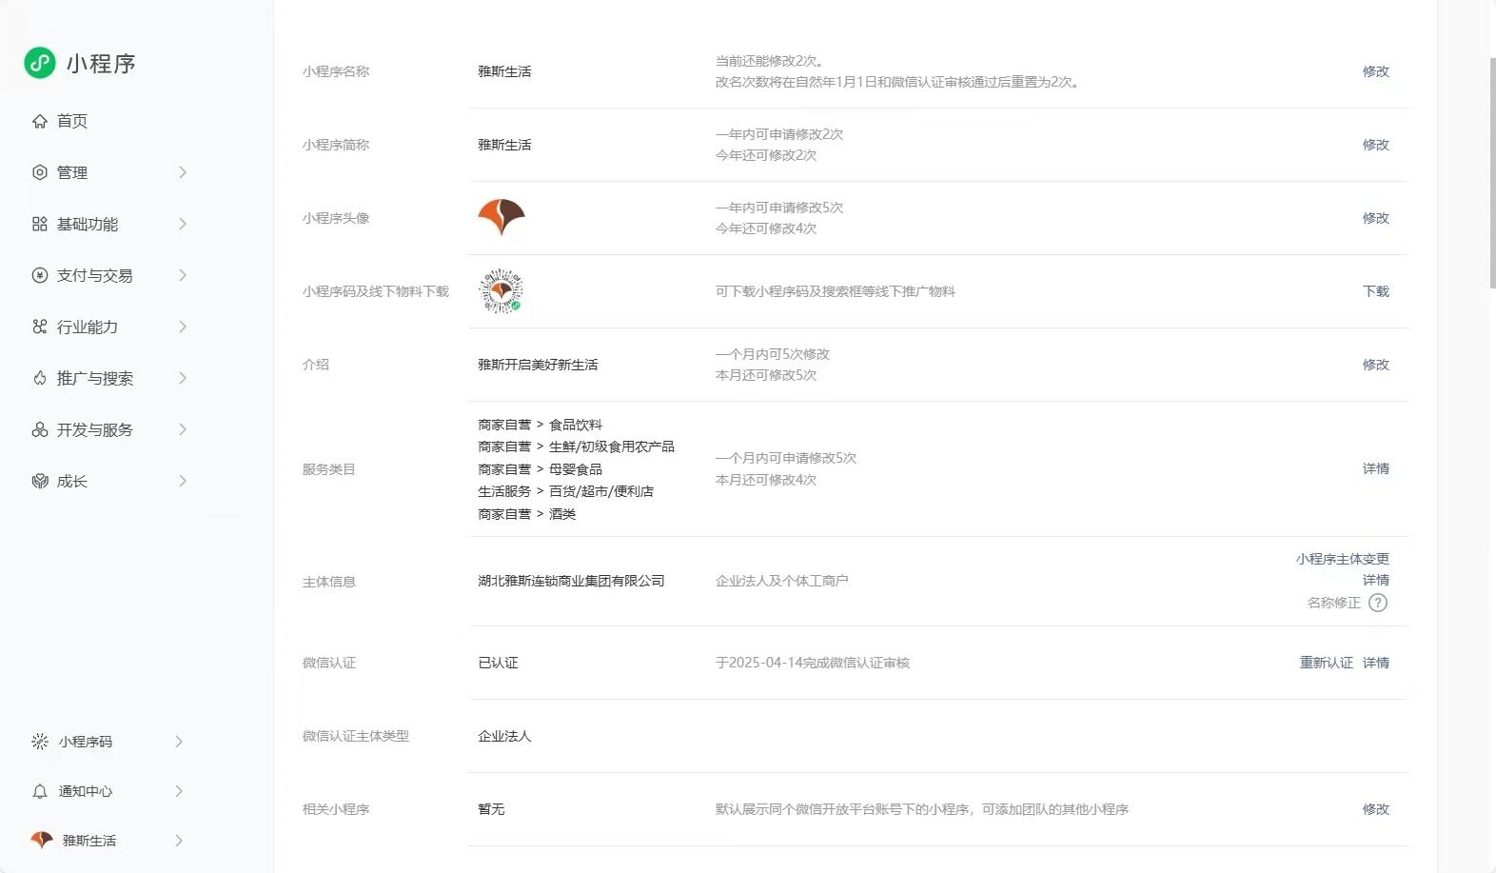The image size is (1496, 873).
Task: Expand the 行业能力 menu chevron
Action: pyautogui.click(x=182, y=327)
